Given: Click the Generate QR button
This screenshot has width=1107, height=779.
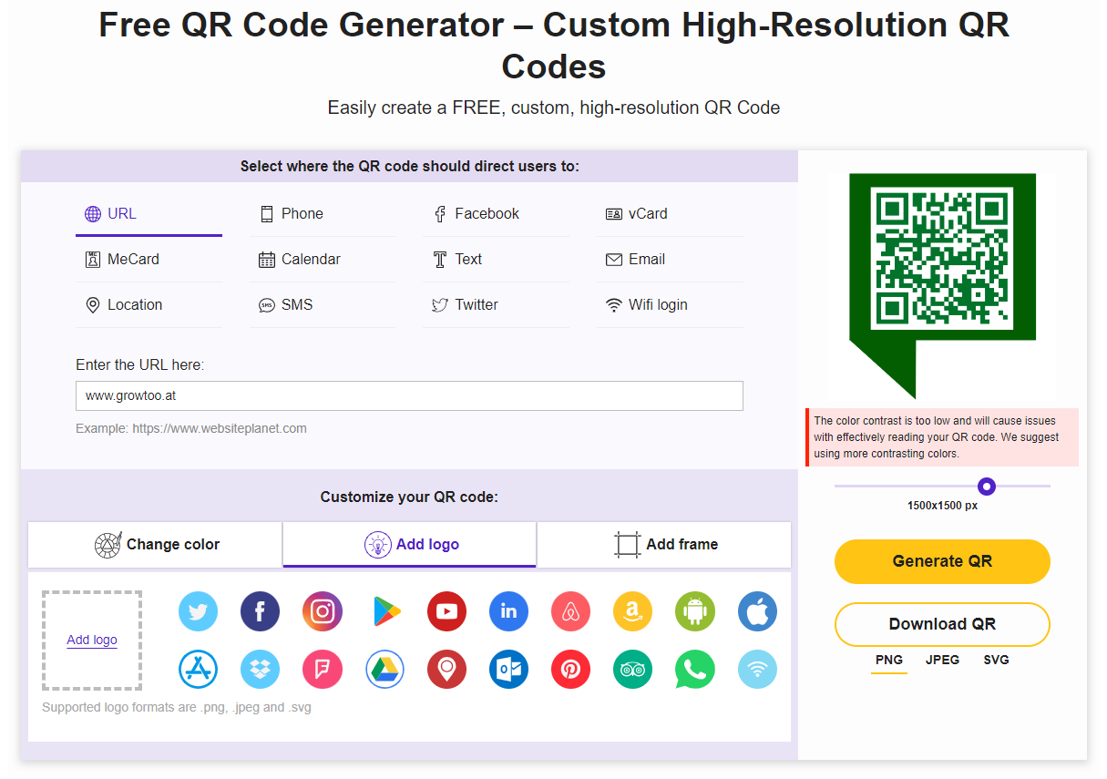Looking at the screenshot, I should (942, 562).
